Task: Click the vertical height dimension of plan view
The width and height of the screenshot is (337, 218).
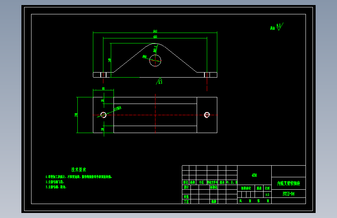Action: pos(76,115)
